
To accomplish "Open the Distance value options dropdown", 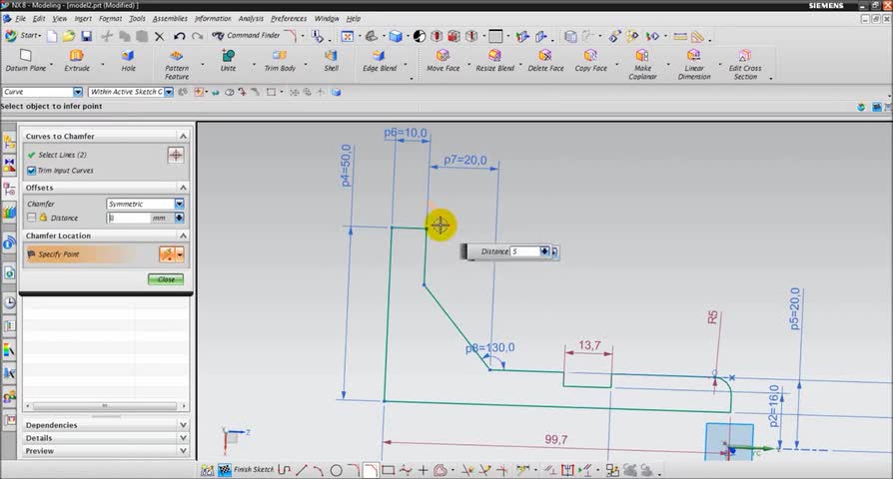I will tap(180, 218).
